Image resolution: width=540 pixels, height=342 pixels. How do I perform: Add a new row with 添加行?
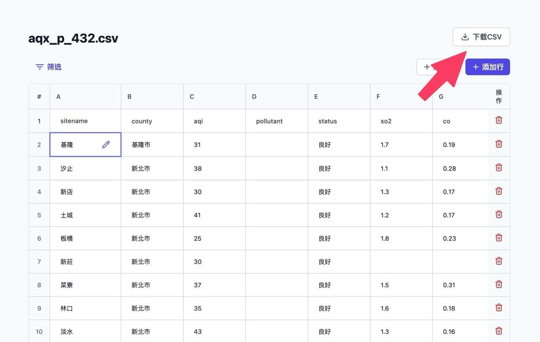pyautogui.click(x=488, y=67)
